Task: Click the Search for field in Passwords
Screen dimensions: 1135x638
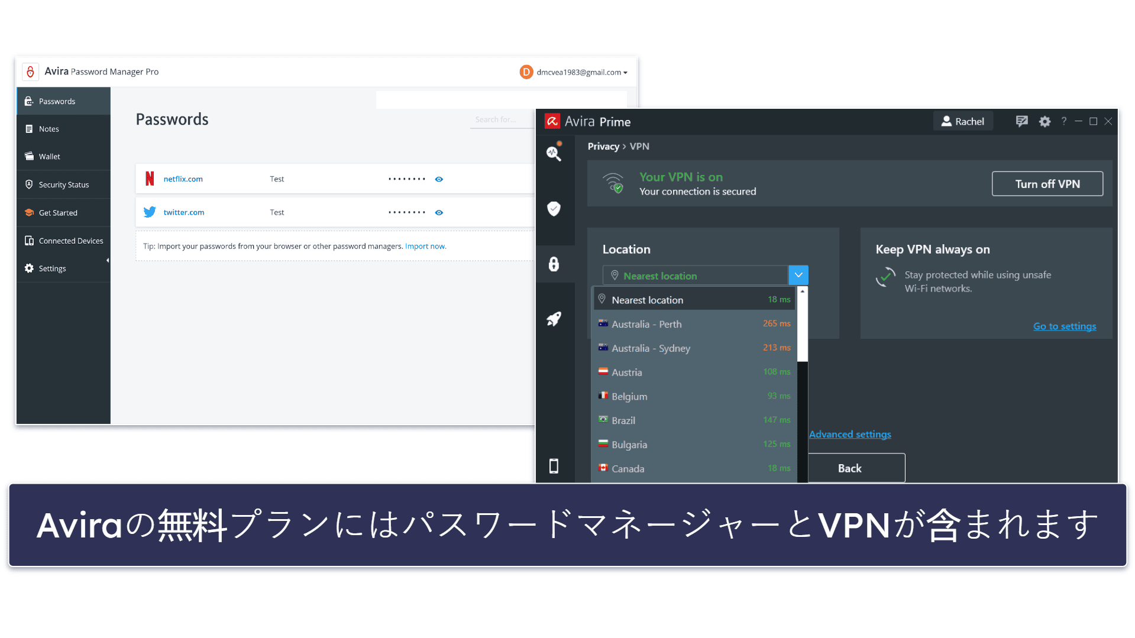Action: click(502, 119)
